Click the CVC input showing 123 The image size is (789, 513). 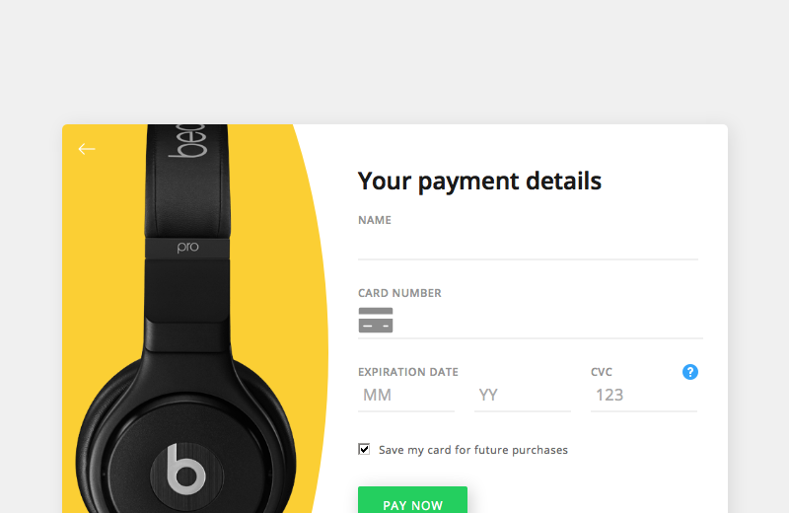[643, 395]
